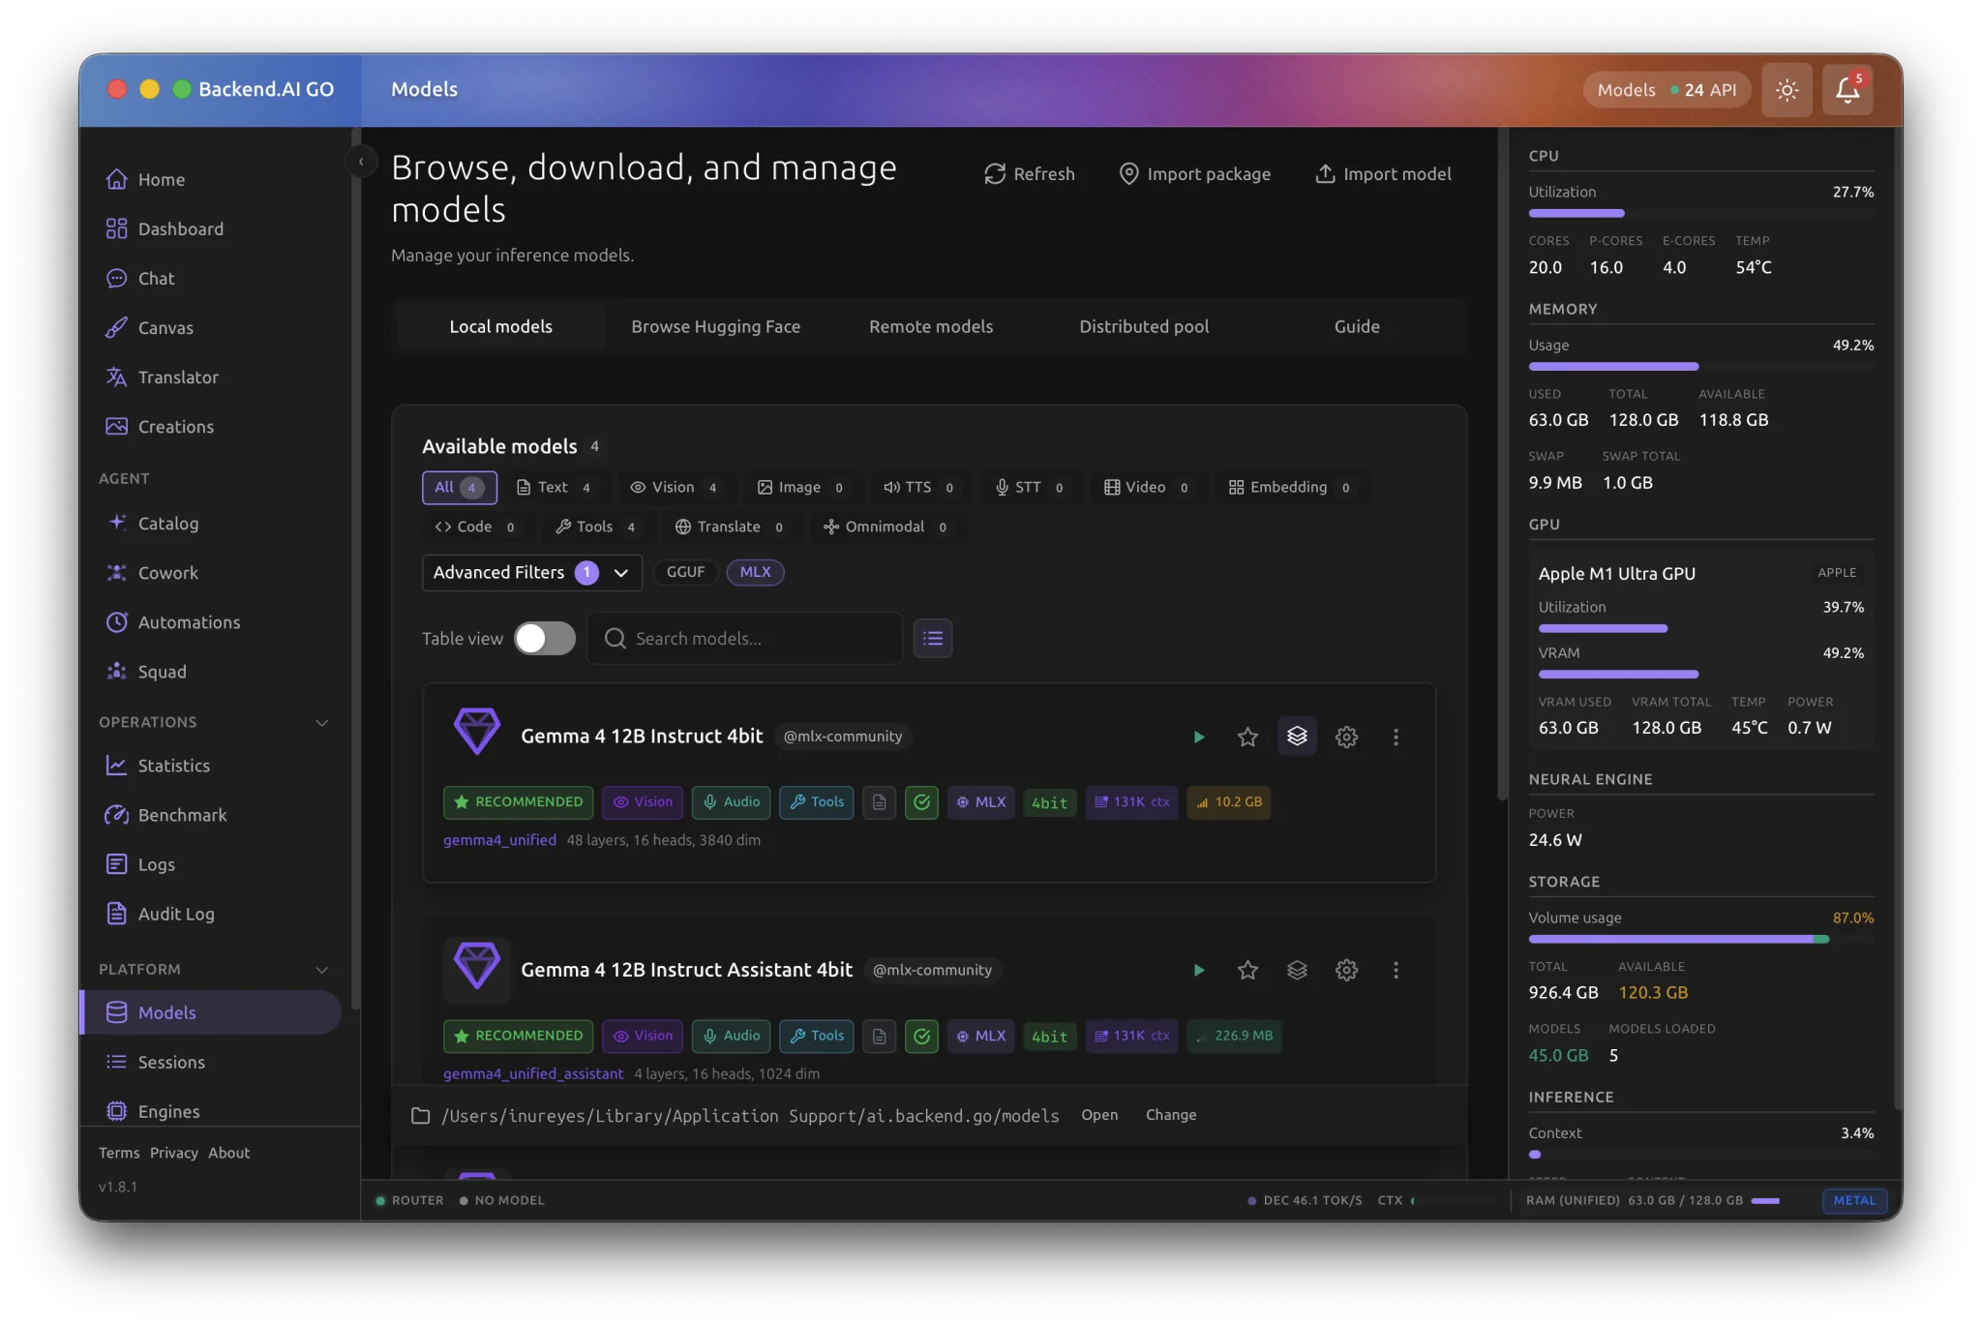Toggle the GGUF format filter
Viewport: 1982px width, 1326px height.
tap(685, 572)
